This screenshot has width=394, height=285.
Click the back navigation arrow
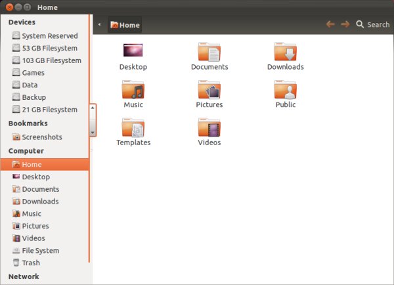tap(330, 24)
